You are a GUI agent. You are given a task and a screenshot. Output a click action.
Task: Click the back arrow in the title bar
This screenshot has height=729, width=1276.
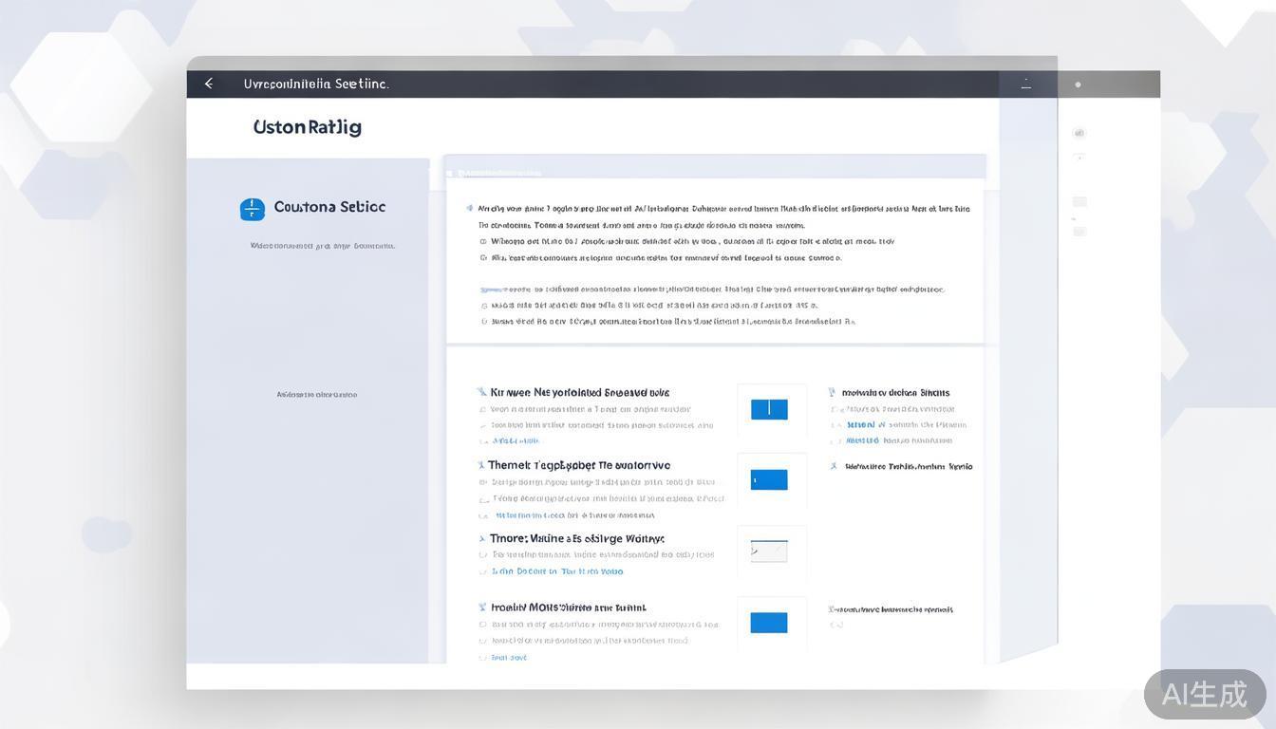pos(209,84)
